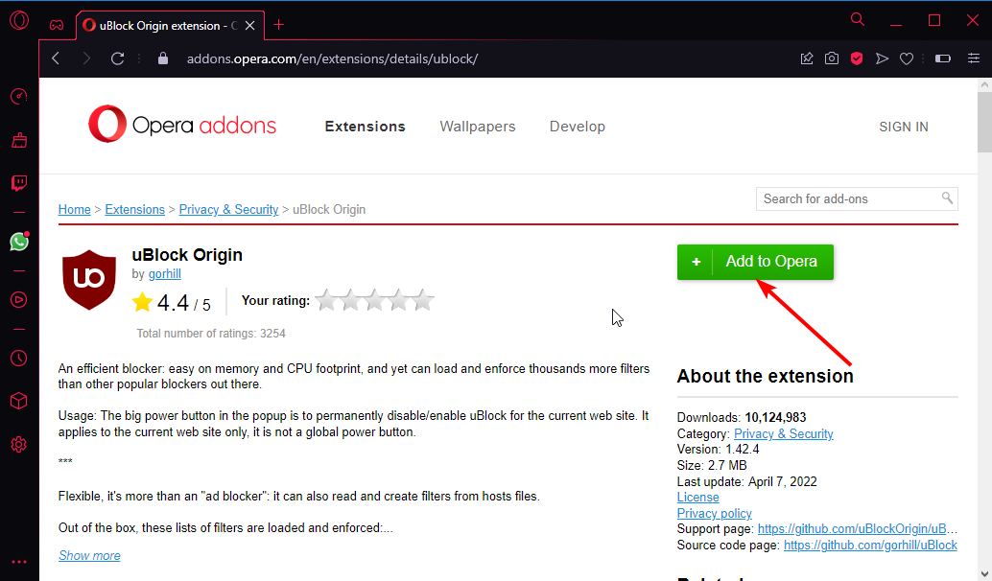Open the ad blocker shield icon
Image resolution: width=992 pixels, height=581 pixels.
[x=857, y=58]
